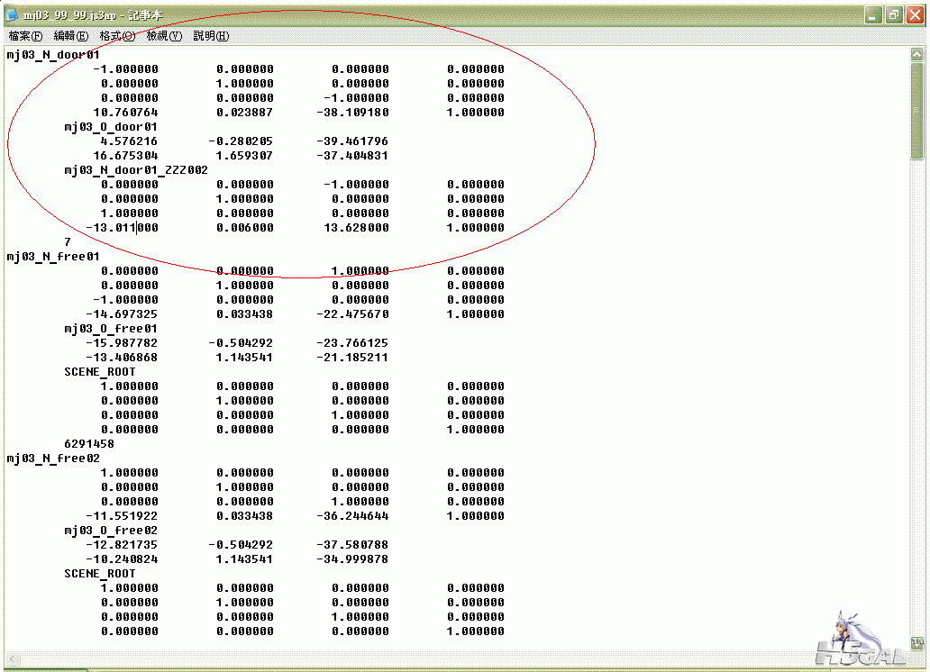Close the Notepad window
Screen dimensions: 930x672
click(915, 14)
